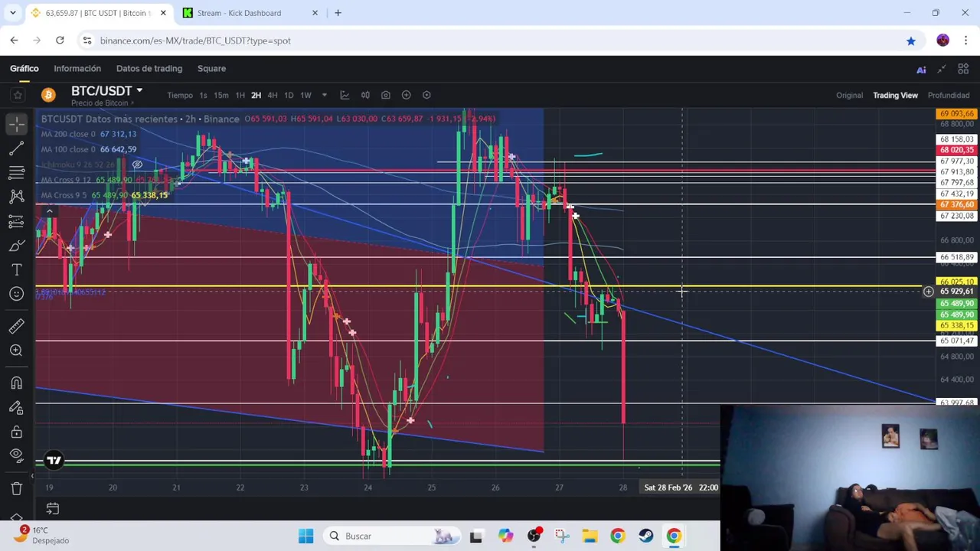Open the emoji icons tool
The width and height of the screenshot is (980, 551).
(16, 294)
